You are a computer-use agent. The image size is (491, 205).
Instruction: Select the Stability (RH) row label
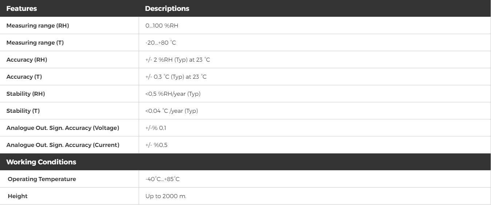(x=25, y=94)
